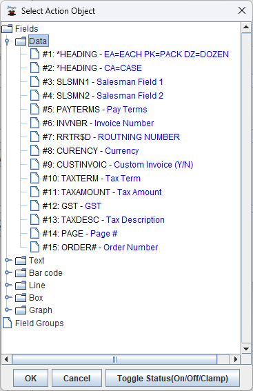Select the Graph label
The image size is (253, 391).
(x=41, y=310)
